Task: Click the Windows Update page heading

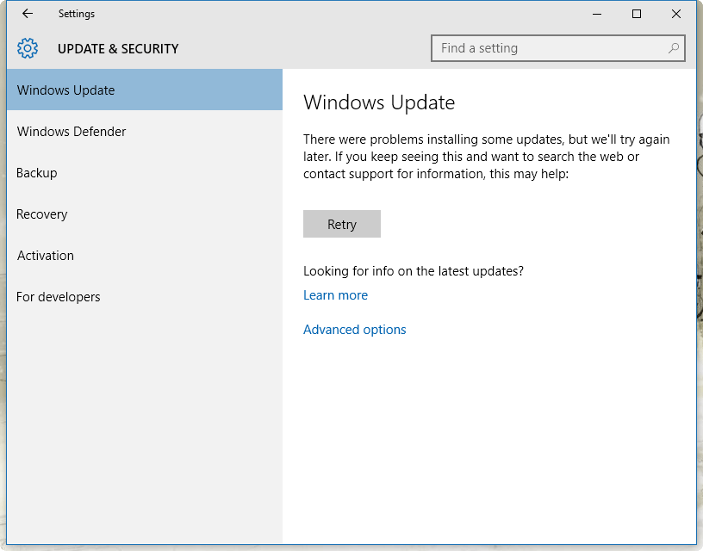Action: (x=379, y=102)
